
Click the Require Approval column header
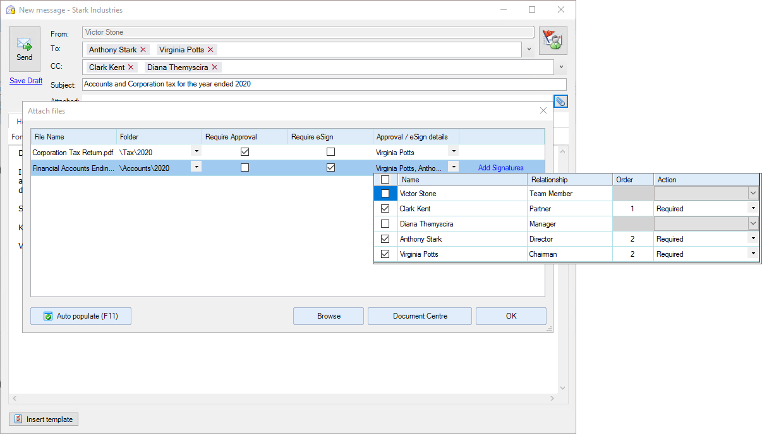pyautogui.click(x=245, y=137)
